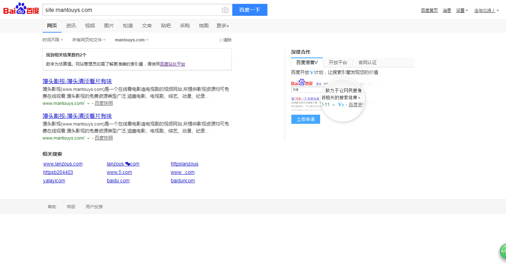Click the 百度一下 search button
Image resolution: width=506 pixels, height=270 pixels.
click(x=250, y=10)
